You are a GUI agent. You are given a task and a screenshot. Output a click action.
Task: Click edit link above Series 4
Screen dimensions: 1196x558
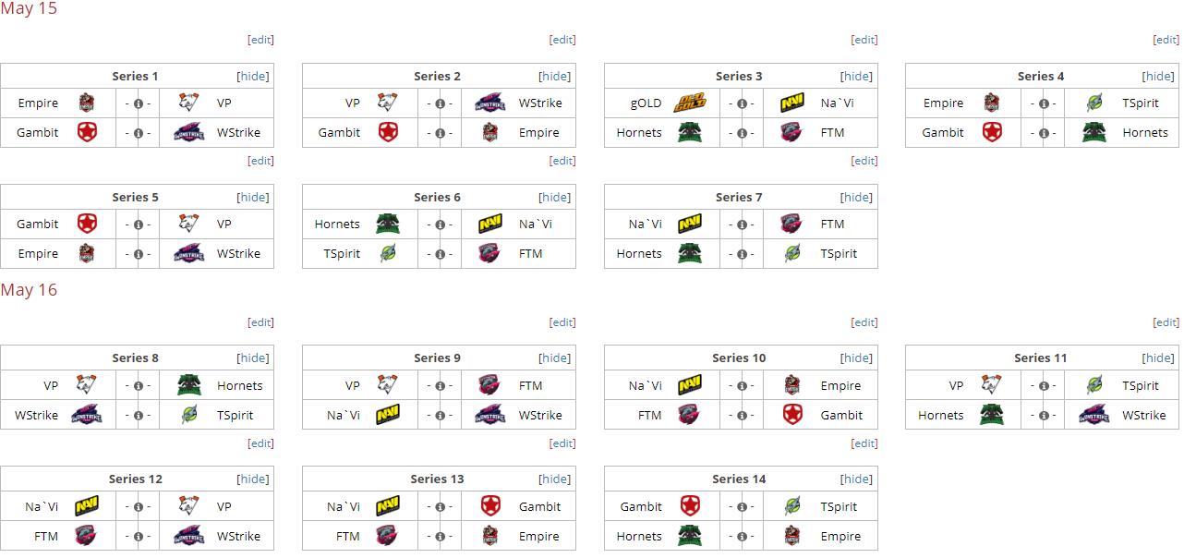click(x=1166, y=40)
